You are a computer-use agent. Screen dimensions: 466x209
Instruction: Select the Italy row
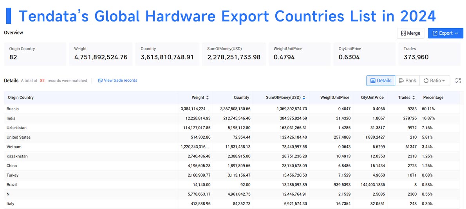pos(232,204)
